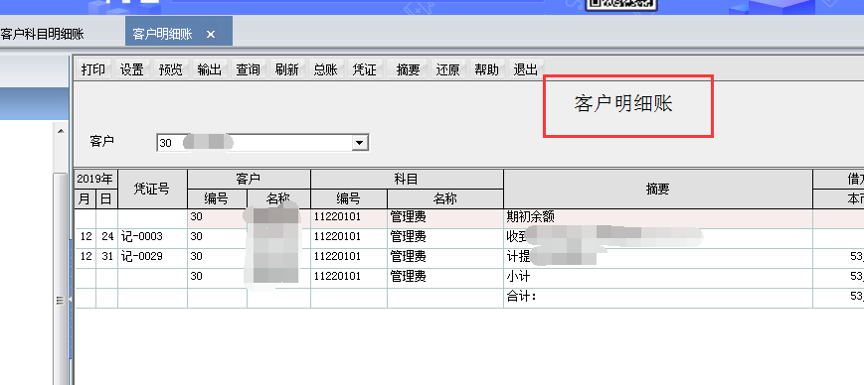Click 管理费 in the 记-0003 row

pyautogui.click(x=445, y=237)
